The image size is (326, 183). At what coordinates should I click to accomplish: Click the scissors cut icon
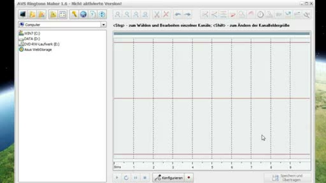click(157, 14)
